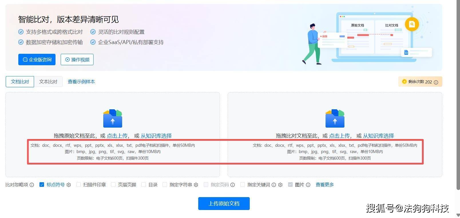Screen dimensions: 460x218
Task: Switch to the 文本比对 tab
Action: click(x=48, y=82)
